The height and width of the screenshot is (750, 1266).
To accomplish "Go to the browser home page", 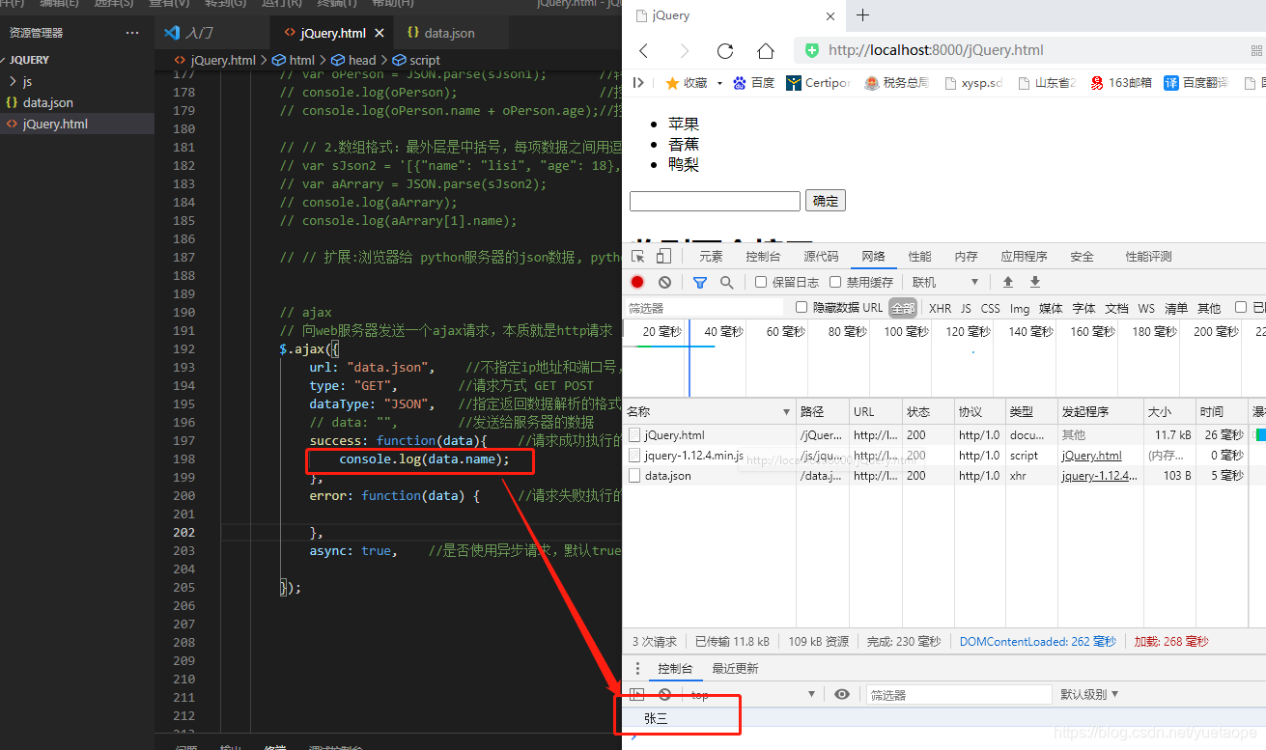I will pos(766,50).
